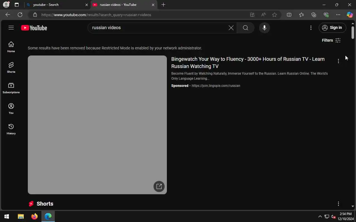Click the Restricted Mode notice text
356x222 pixels.
point(115,48)
